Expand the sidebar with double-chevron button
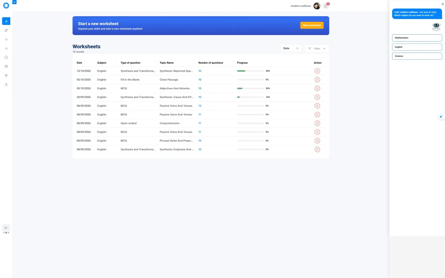The width and height of the screenshot is (445, 278). (14, 2)
